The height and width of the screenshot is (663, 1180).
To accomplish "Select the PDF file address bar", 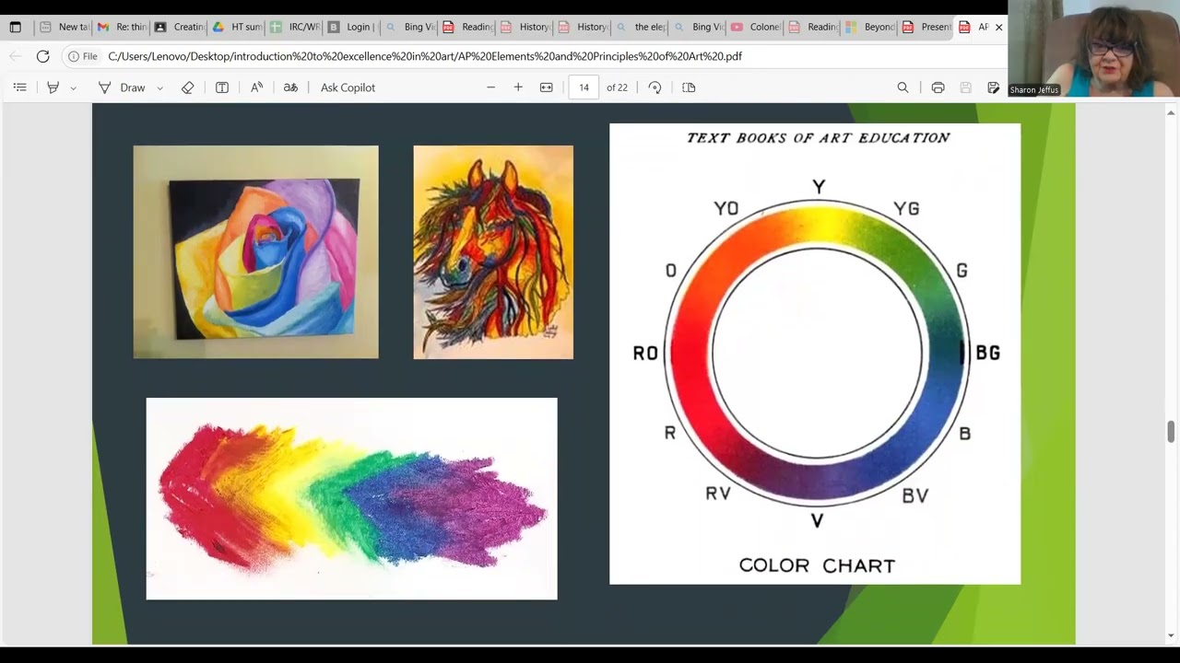I will (424, 56).
